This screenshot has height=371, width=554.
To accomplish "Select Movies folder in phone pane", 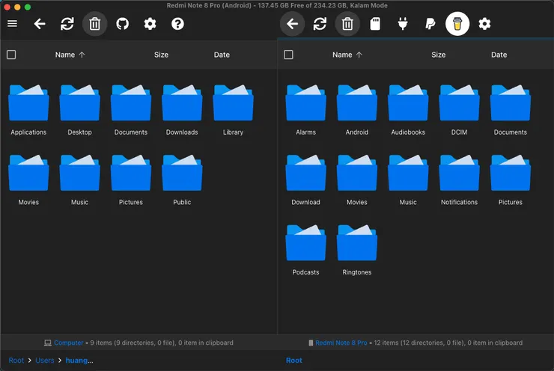I will click(357, 180).
